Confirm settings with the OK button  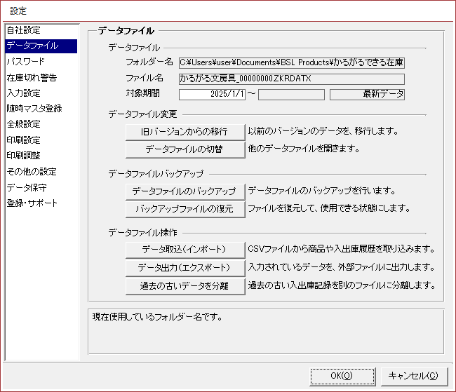(342, 375)
